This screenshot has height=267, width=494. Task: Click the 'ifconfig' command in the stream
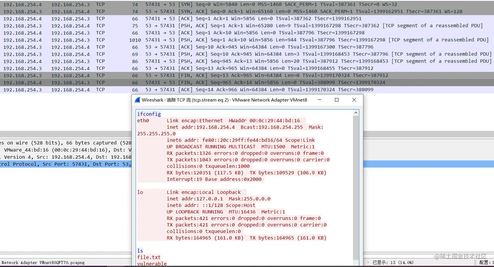click(149, 114)
